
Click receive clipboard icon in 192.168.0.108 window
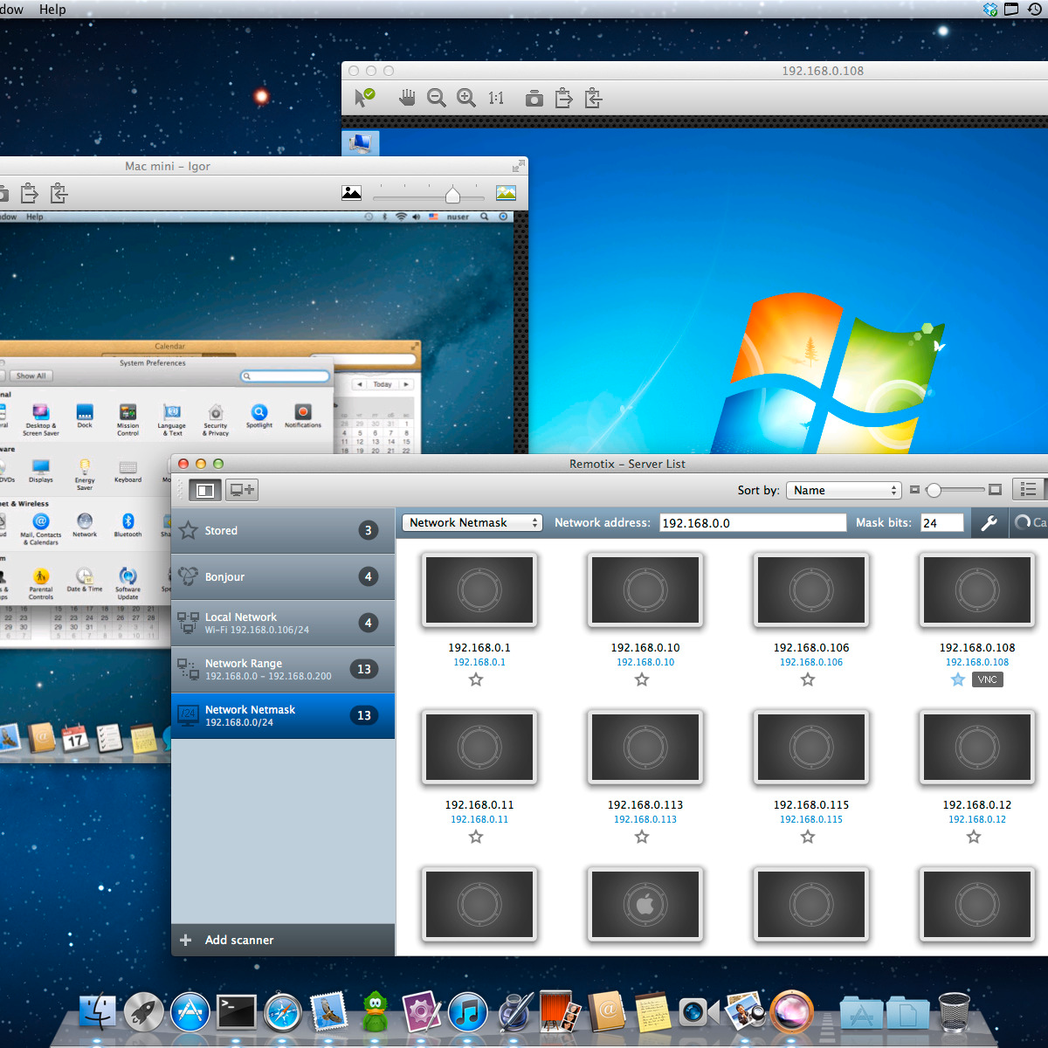[594, 98]
